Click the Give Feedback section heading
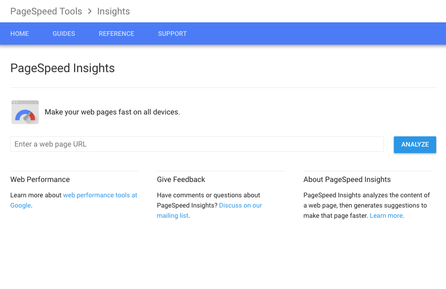The width and height of the screenshot is (446, 289). (181, 180)
